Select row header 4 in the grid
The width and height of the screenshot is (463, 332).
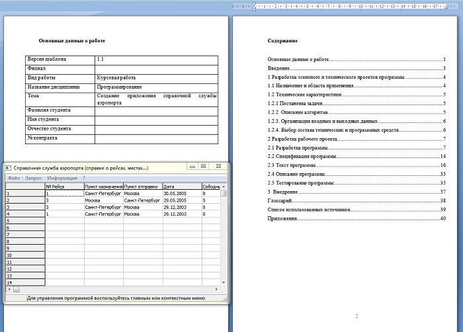coord(25,214)
